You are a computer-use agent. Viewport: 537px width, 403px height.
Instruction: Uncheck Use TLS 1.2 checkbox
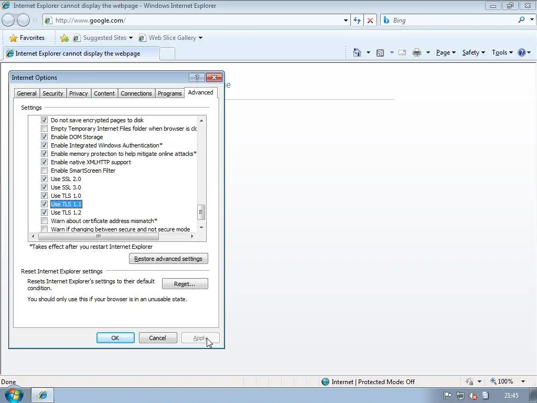tap(44, 213)
